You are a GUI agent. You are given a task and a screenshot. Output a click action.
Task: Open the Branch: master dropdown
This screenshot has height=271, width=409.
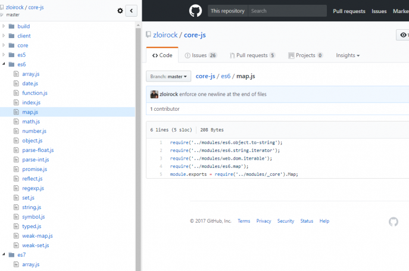click(x=168, y=76)
